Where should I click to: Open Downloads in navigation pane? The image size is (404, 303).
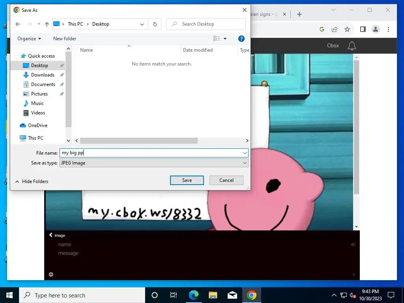coord(43,75)
